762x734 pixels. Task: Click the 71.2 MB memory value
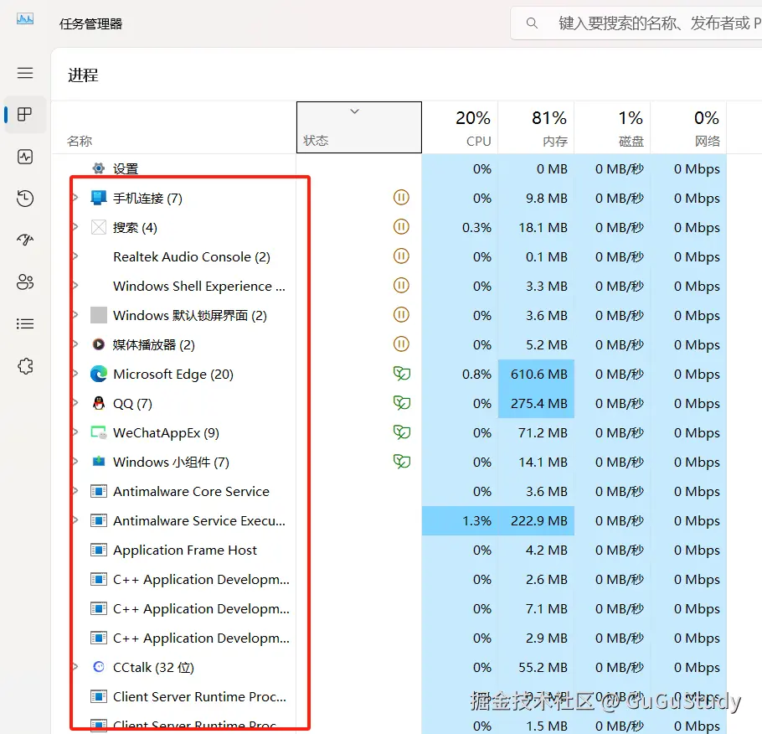click(543, 432)
